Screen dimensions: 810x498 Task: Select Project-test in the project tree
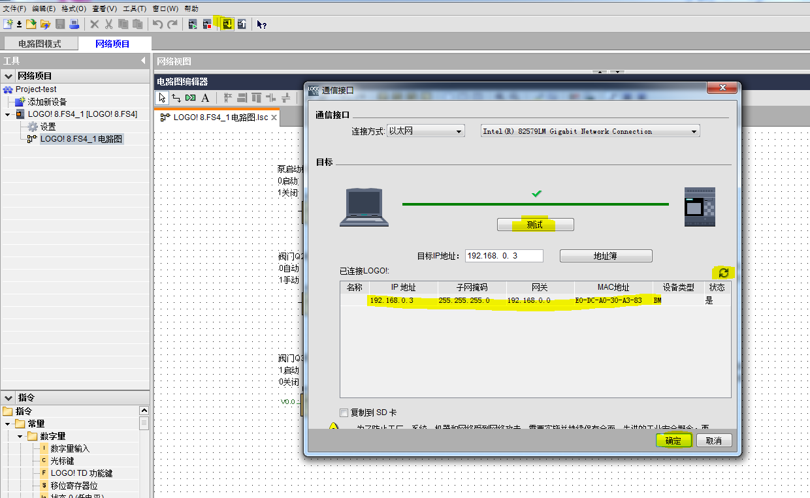pyautogui.click(x=36, y=89)
